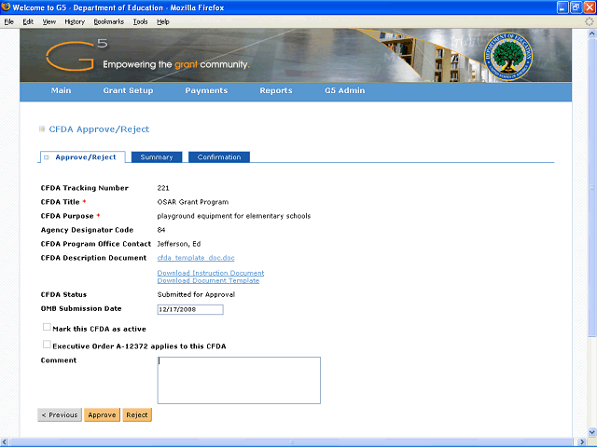Click the CFDA Tracking Number label
The width and height of the screenshot is (597, 447).
click(85, 188)
